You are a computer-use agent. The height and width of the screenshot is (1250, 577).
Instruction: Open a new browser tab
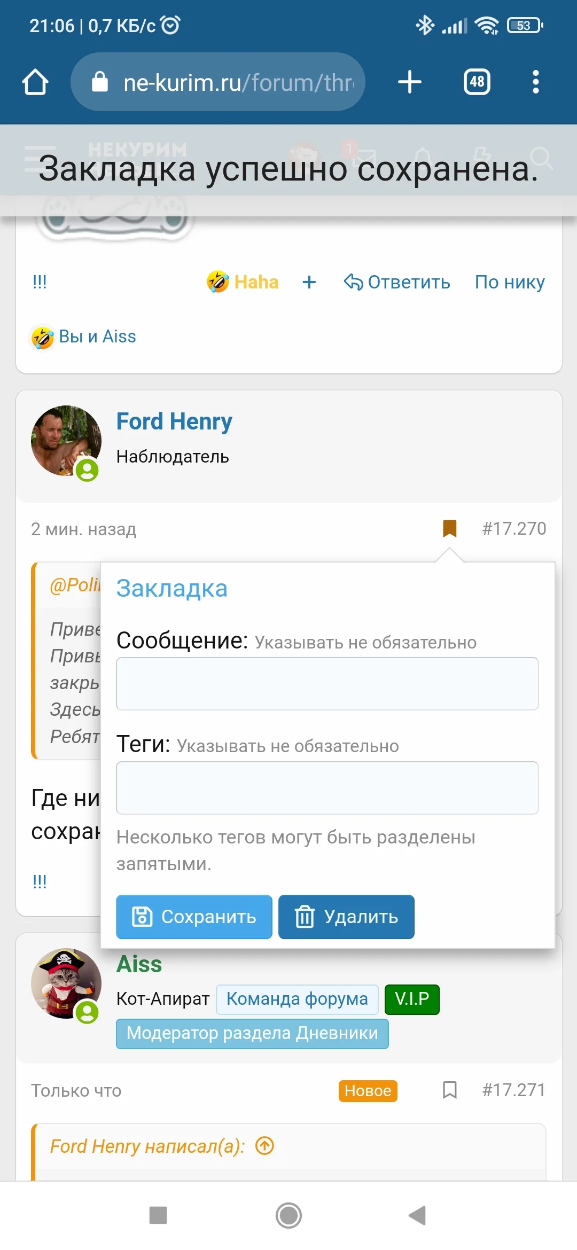410,82
